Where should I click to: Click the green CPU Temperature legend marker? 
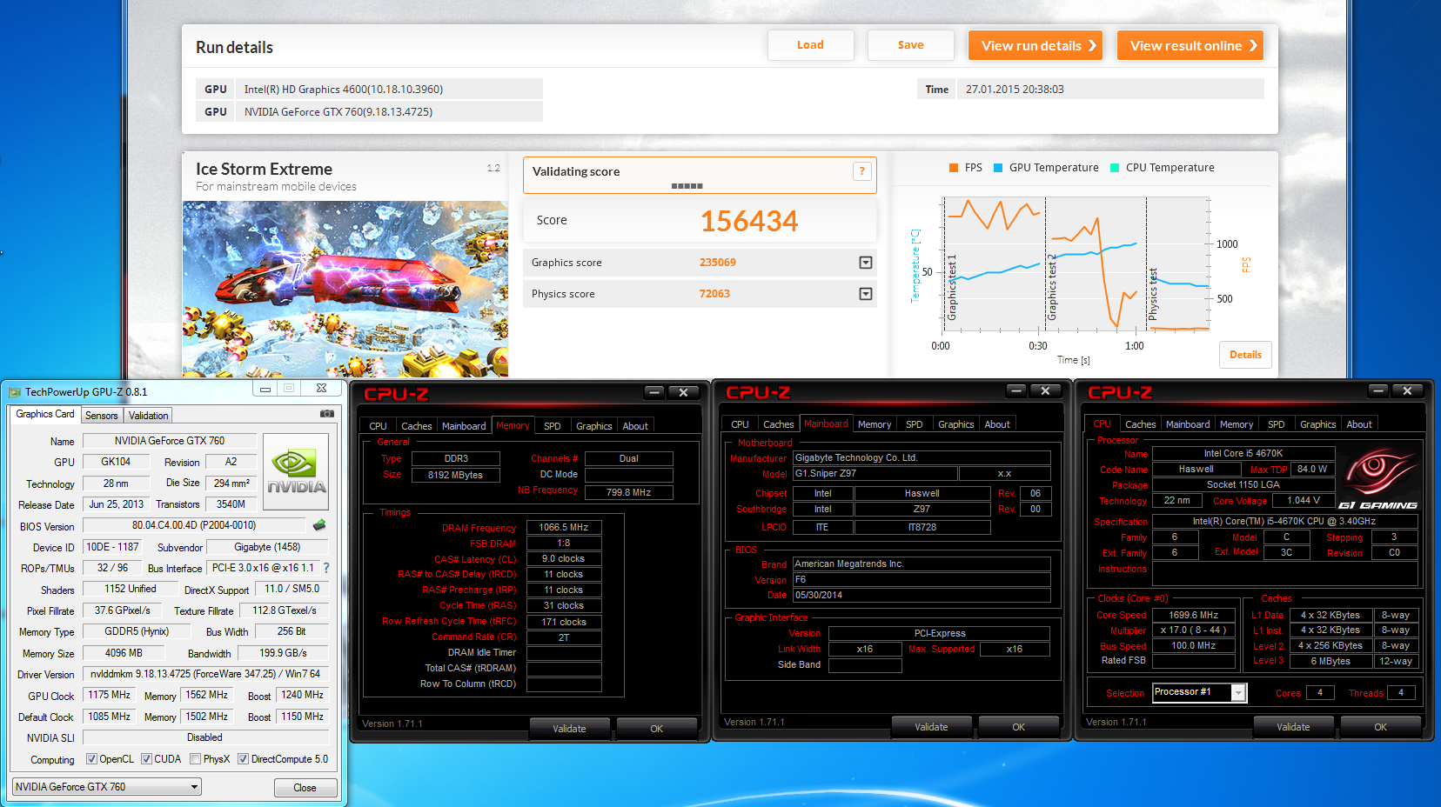pos(1115,168)
